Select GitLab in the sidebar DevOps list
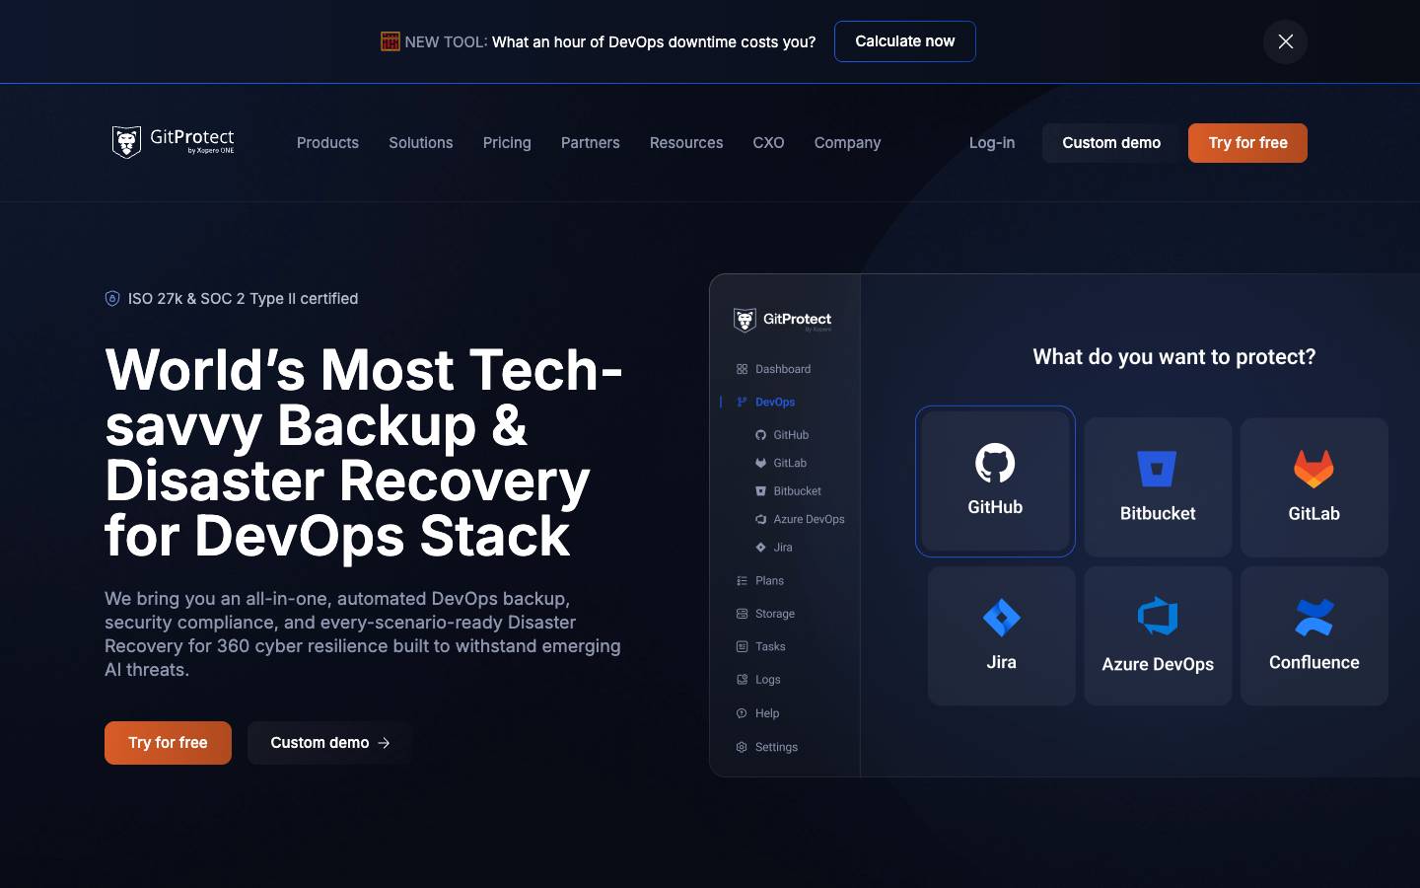Image resolution: width=1420 pixels, height=888 pixels. pos(781,463)
